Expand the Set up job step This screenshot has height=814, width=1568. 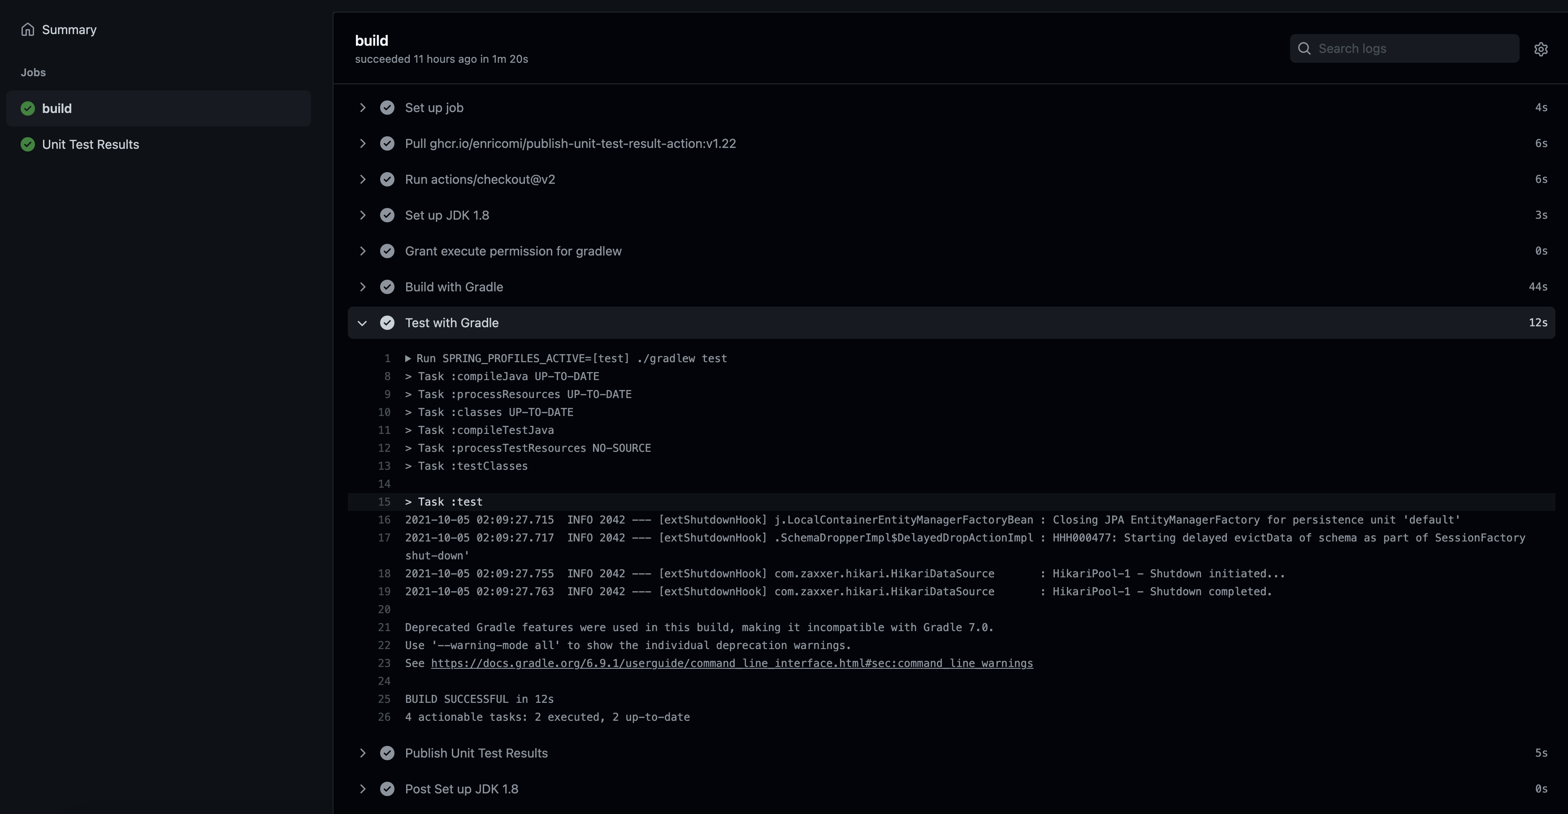(363, 108)
